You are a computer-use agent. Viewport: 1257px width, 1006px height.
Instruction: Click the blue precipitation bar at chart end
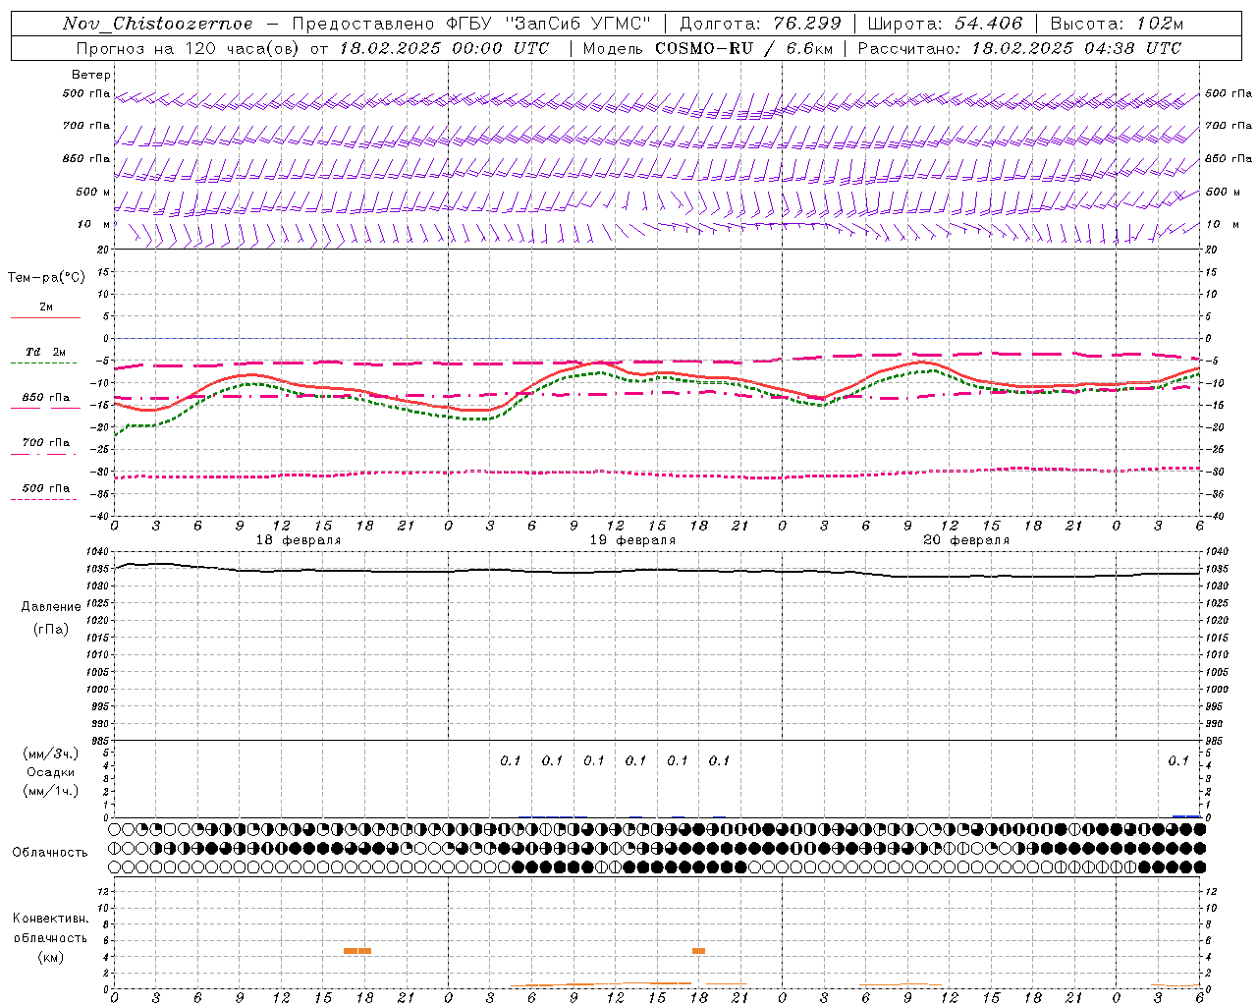(1186, 815)
